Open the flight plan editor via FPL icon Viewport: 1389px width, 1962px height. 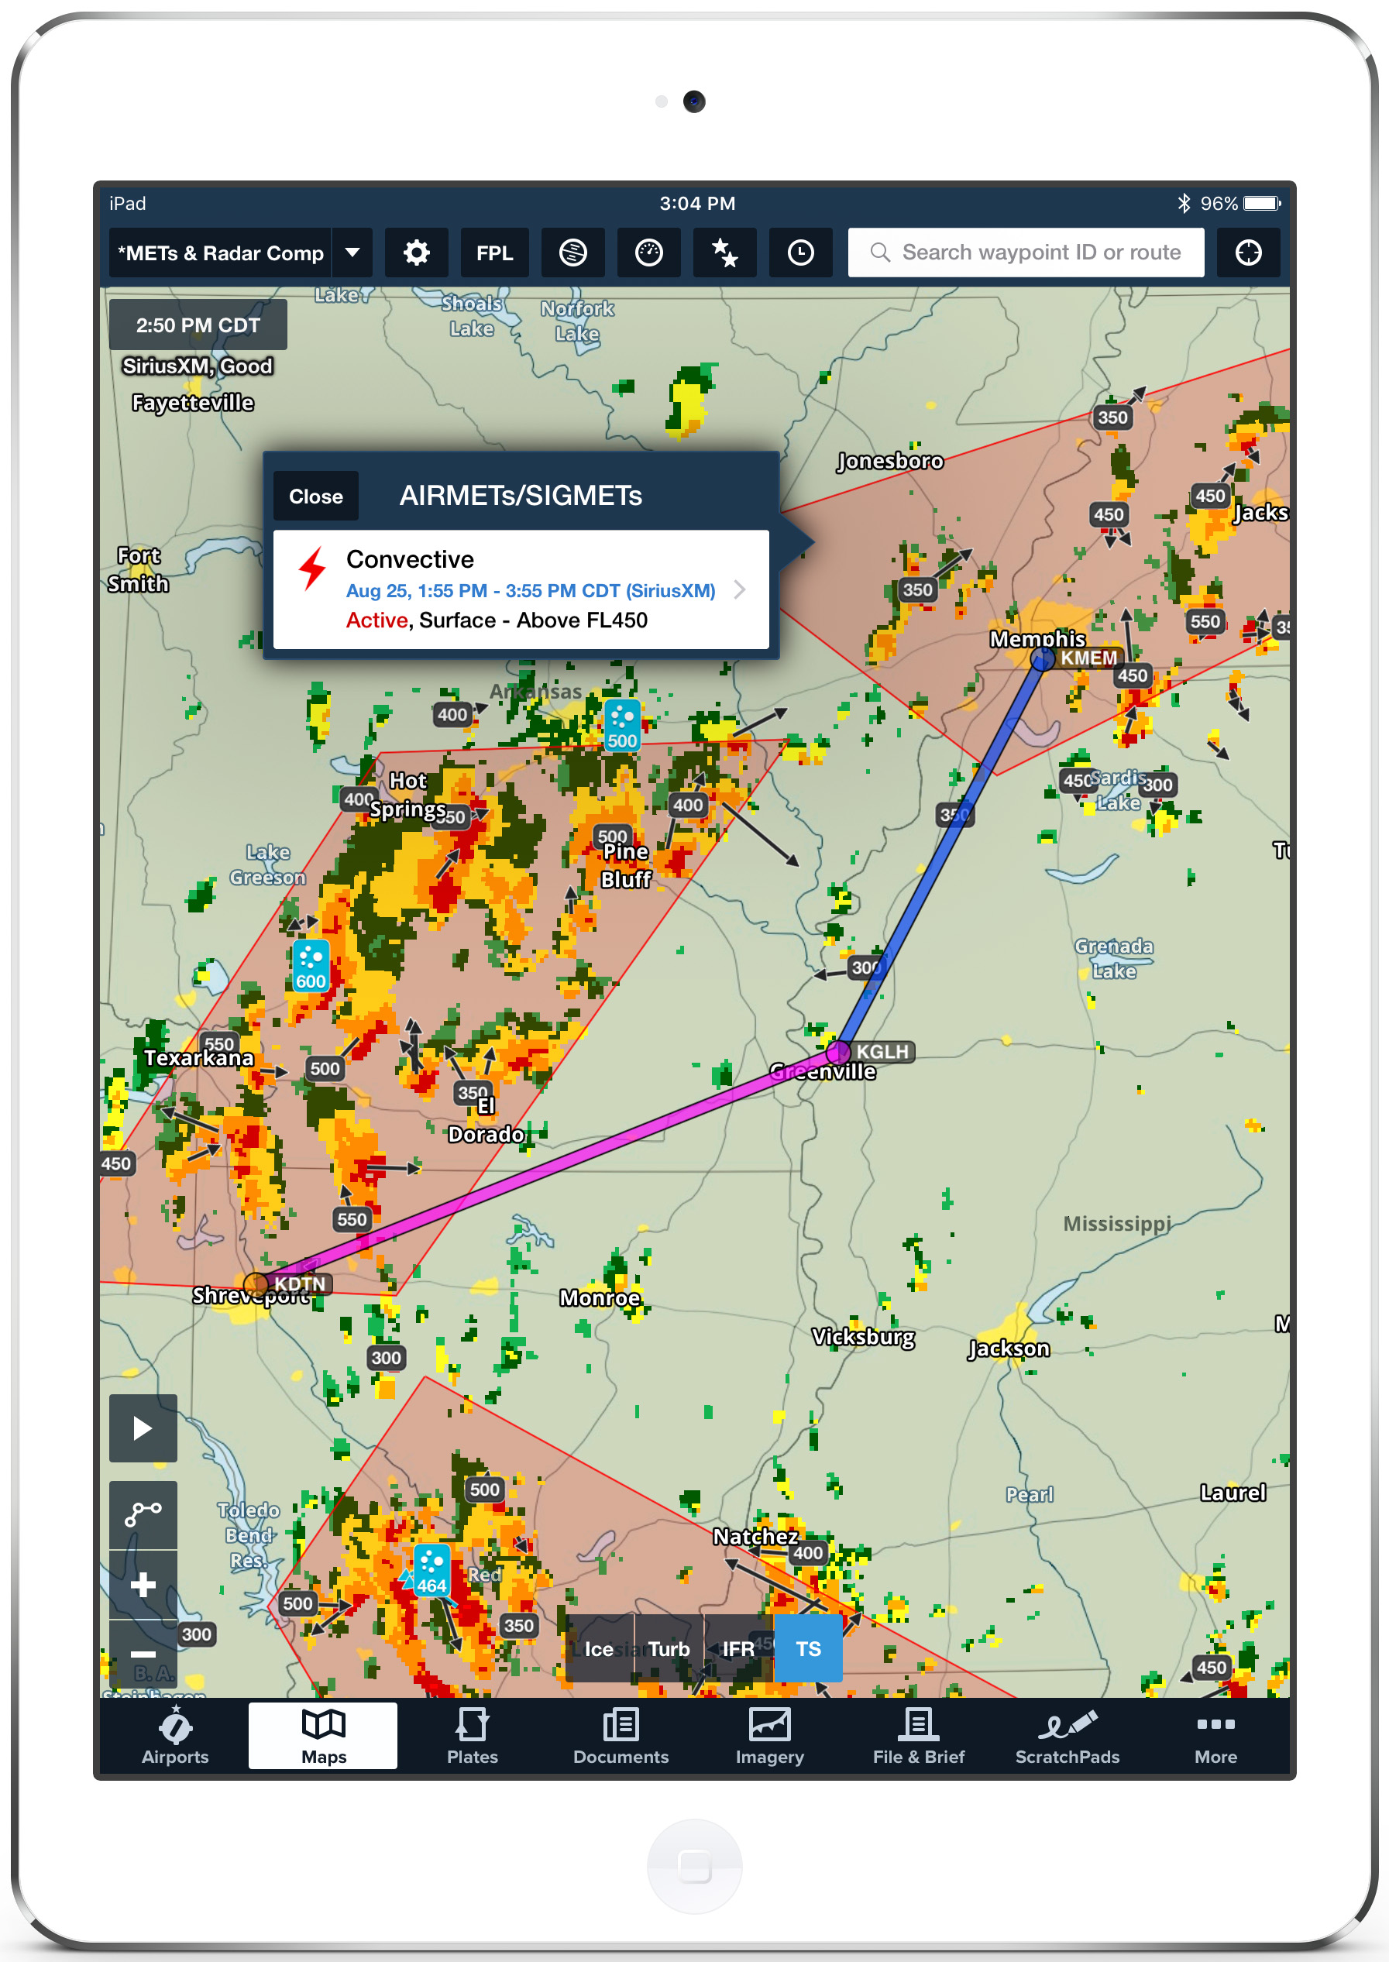pyautogui.click(x=494, y=253)
